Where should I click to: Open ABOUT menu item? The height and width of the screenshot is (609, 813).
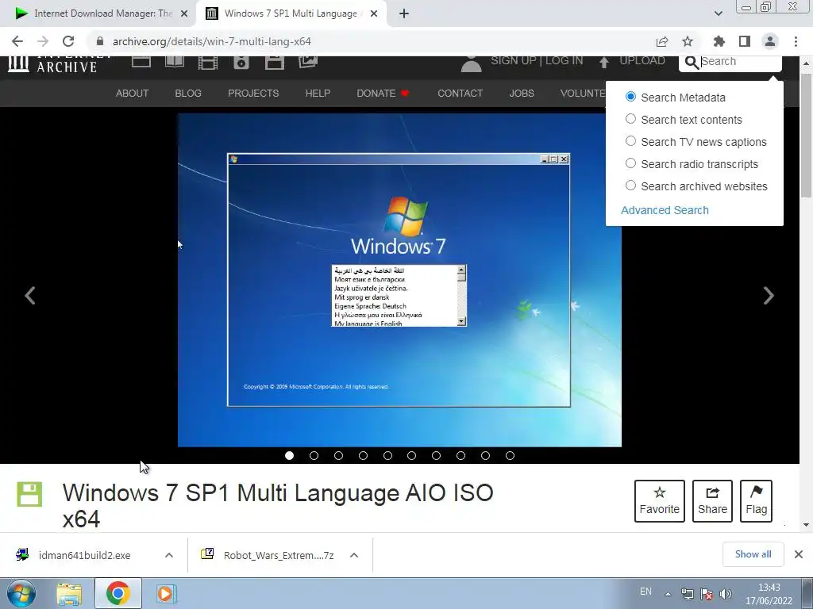coord(133,94)
